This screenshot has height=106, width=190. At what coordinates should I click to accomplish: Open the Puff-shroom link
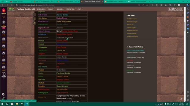42,15
